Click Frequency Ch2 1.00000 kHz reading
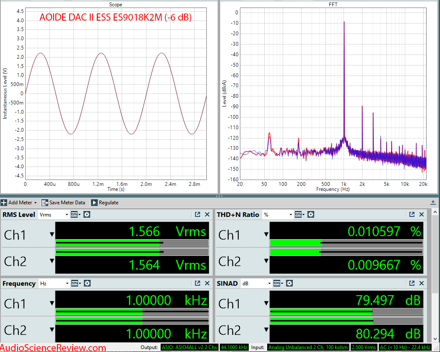 pos(167,334)
